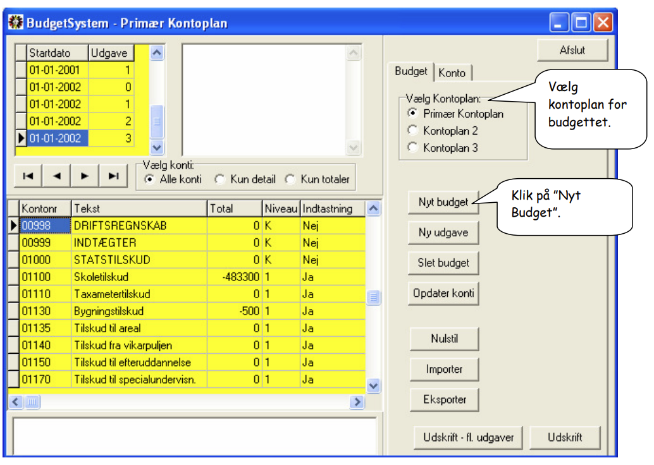Click scroll-down arrow of Startdato list
This screenshot has height=465, width=654.
click(157, 147)
